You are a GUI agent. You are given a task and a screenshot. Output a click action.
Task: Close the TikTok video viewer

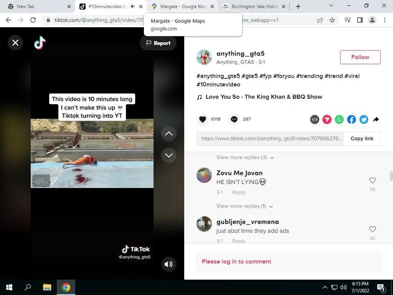click(15, 43)
